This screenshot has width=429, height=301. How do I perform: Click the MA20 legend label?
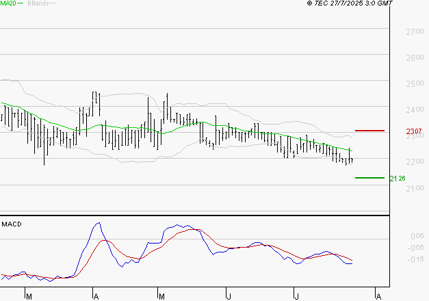[x=8, y=3]
